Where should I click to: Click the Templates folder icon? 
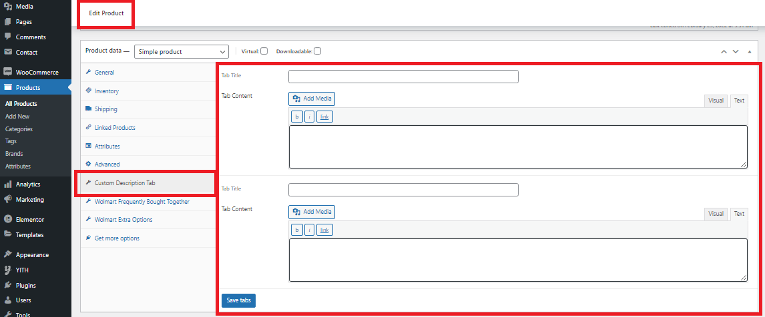click(x=8, y=234)
